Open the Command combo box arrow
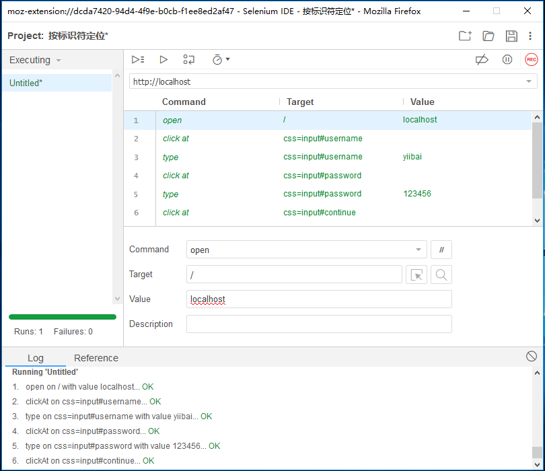Viewport: 545px width, 471px height. pyautogui.click(x=418, y=250)
